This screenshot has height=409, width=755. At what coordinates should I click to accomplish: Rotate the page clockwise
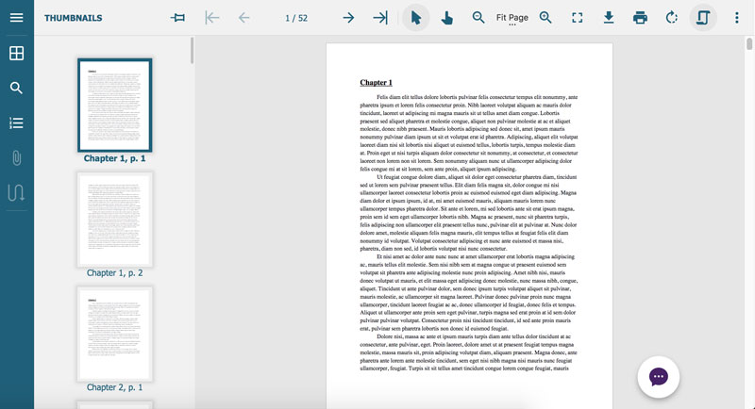(671, 18)
